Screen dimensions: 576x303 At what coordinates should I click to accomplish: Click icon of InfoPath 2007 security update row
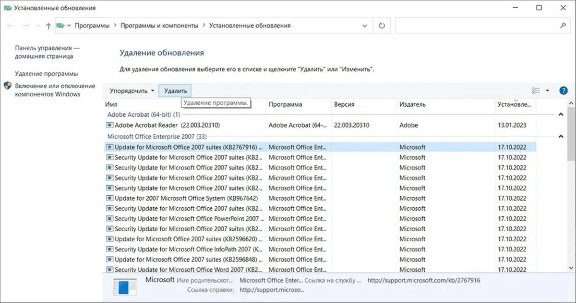pos(109,249)
